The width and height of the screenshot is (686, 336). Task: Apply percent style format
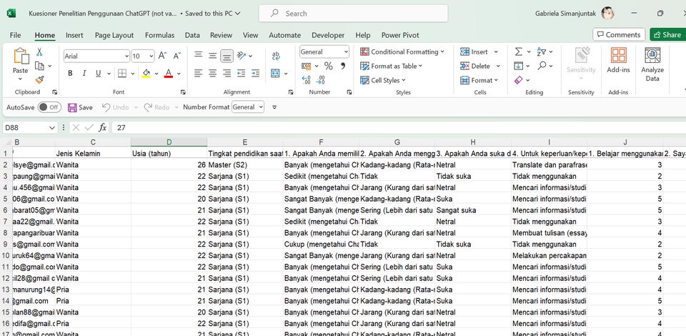tap(329, 66)
